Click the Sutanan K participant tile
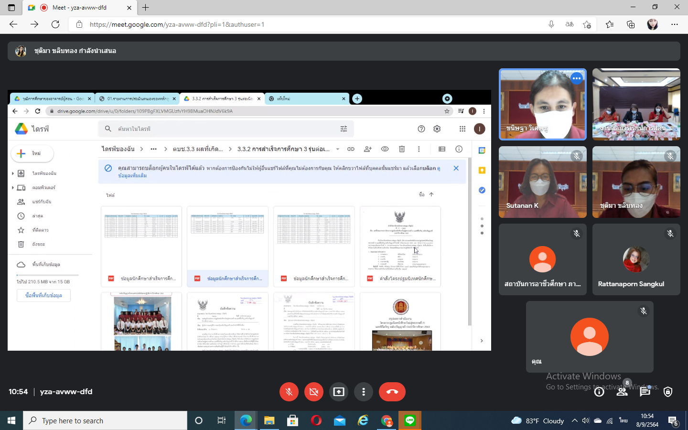Image resolution: width=688 pixels, height=430 pixels. 542,182
